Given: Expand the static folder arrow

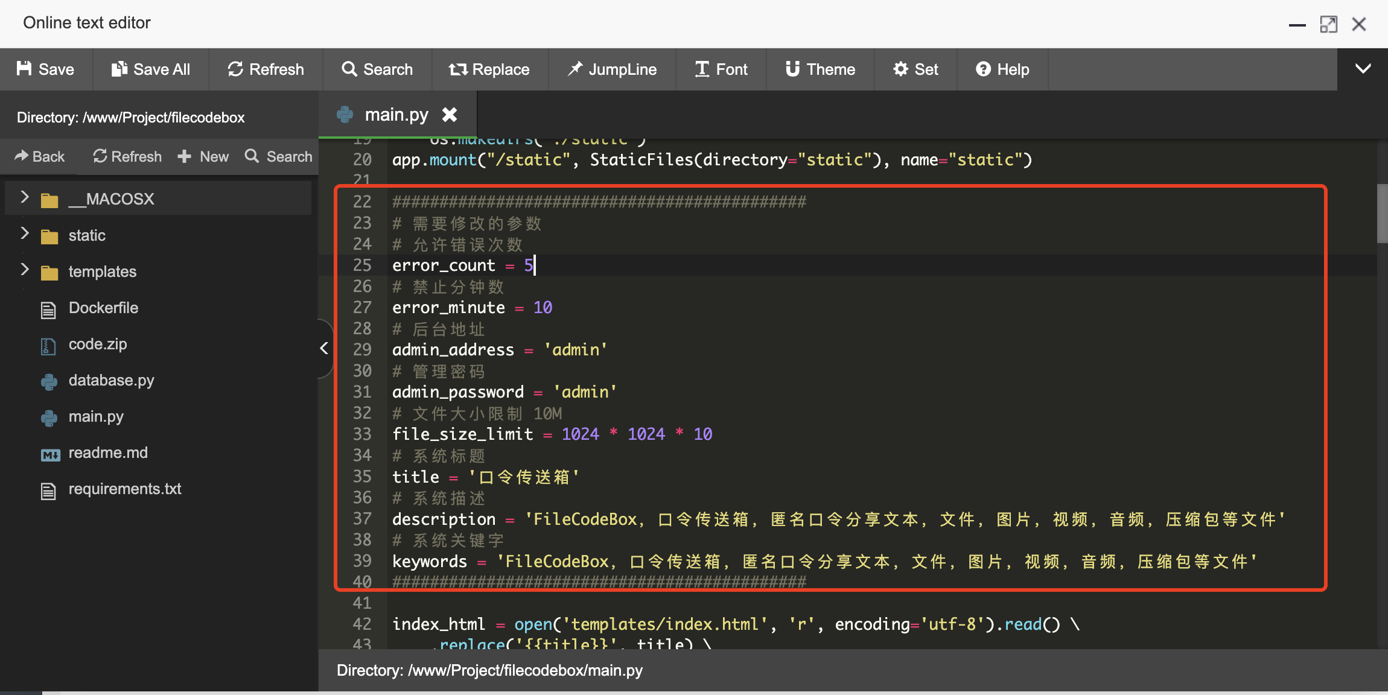Looking at the screenshot, I should [x=24, y=233].
